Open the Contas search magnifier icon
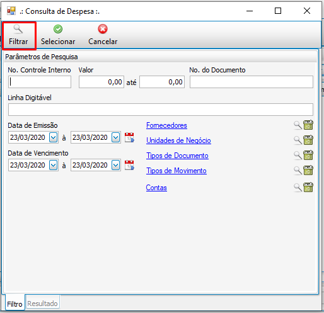The image size is (324, 313). pyautogui.click(x=298, y=188)
